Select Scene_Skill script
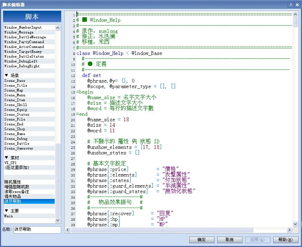 [x=29, y=105]
